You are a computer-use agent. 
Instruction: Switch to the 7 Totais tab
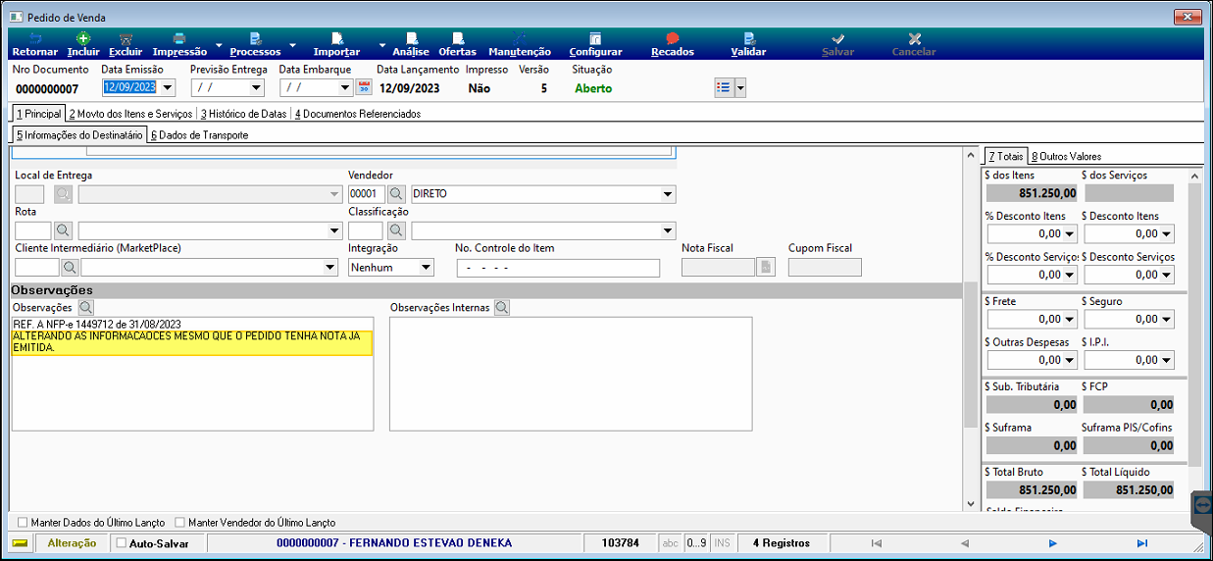click(1006, 156)
